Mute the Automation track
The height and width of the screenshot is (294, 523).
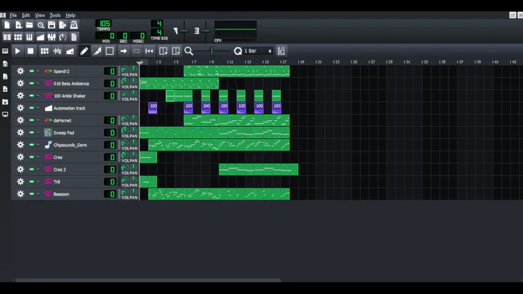32,108
